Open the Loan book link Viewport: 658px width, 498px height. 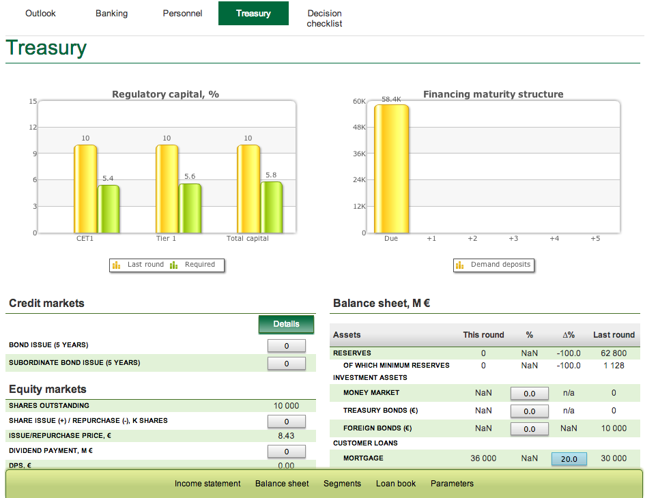pos(396,484)
